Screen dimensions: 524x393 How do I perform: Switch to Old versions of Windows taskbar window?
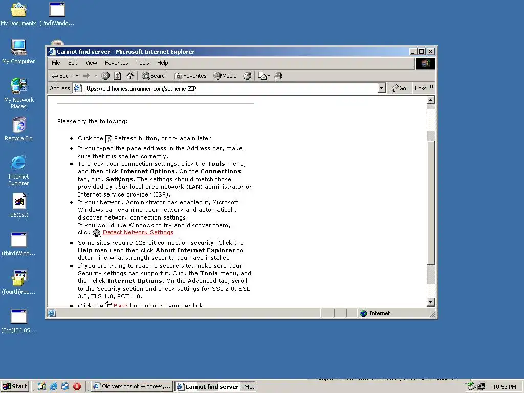coord(132,386)
